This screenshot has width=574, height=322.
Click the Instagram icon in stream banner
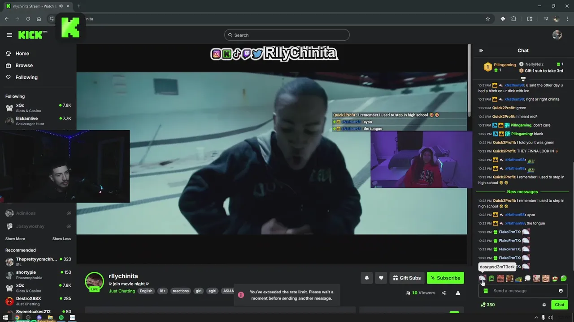(216, 54)
